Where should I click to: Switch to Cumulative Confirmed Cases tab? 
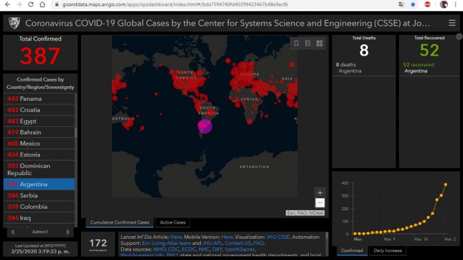[120, 223]
